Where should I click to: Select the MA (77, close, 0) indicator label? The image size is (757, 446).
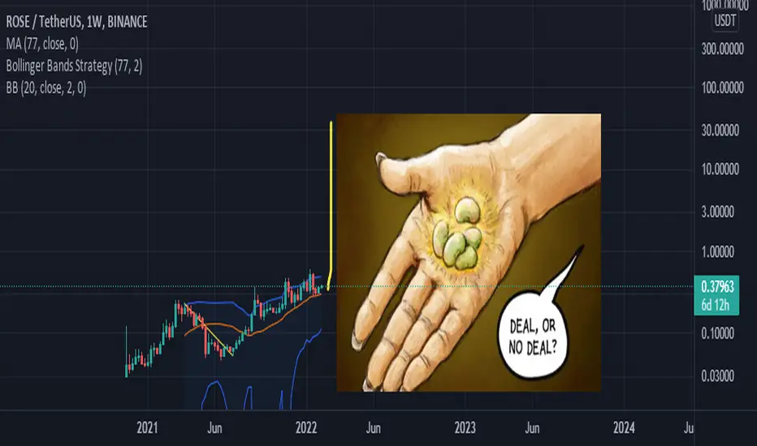42,44
